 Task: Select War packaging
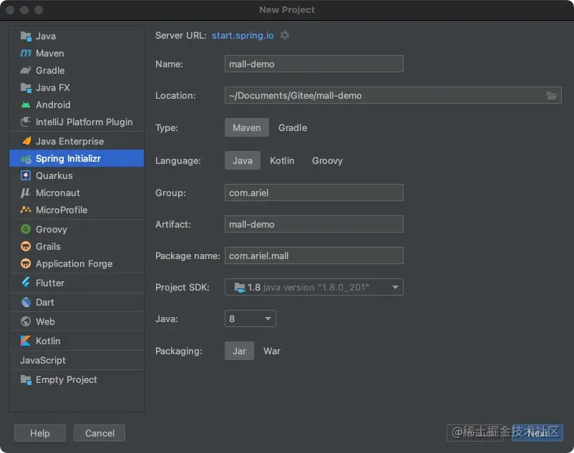(272, 351)
